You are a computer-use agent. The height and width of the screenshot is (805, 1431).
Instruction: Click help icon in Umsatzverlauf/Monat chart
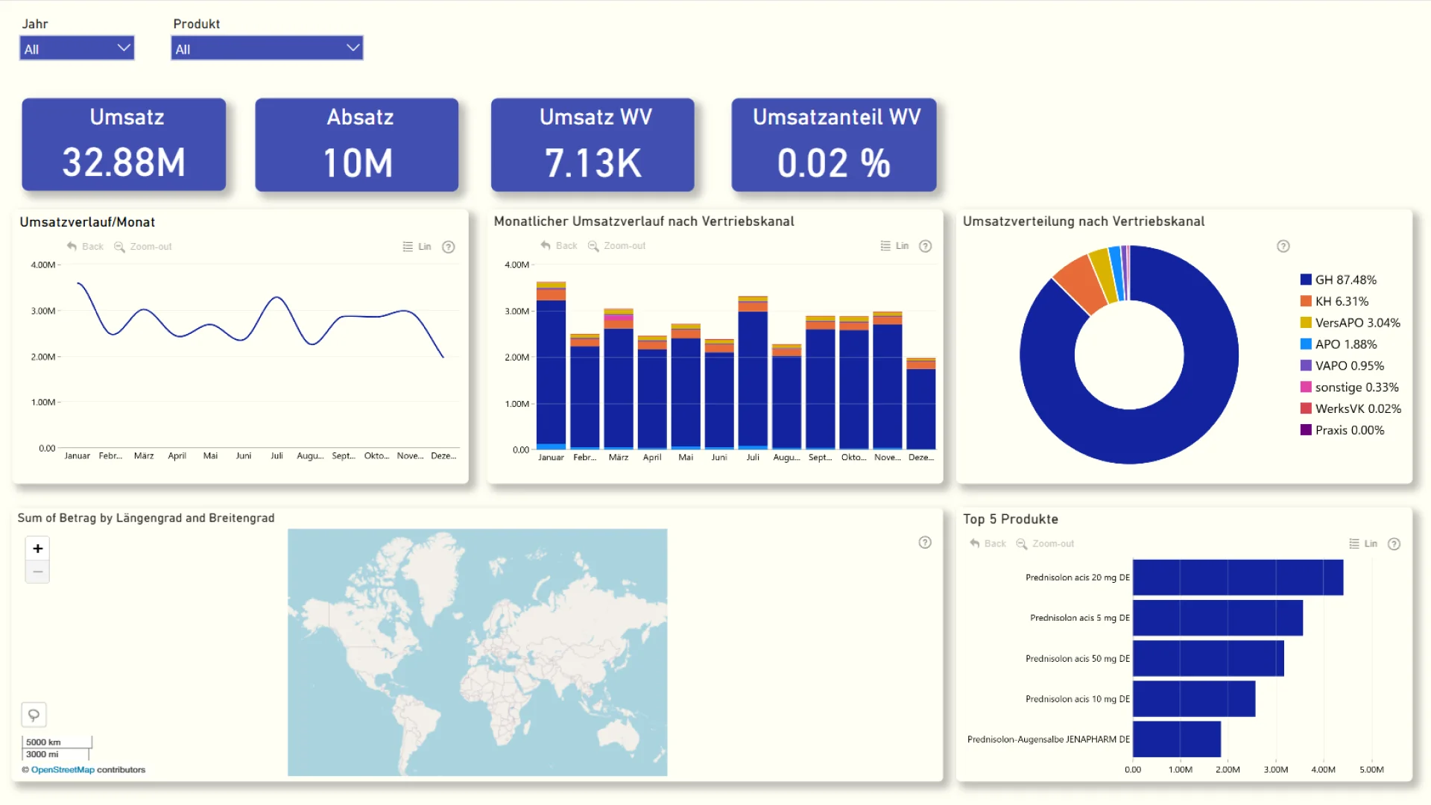click(448, 247)
